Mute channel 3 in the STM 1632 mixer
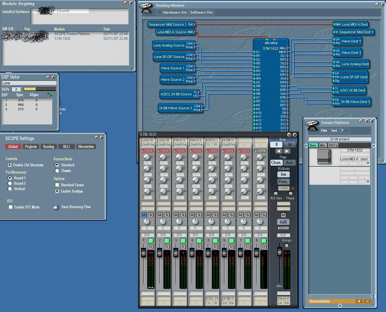Image resolution: width=386 pixels, height=312 pixels. point(176,215)
